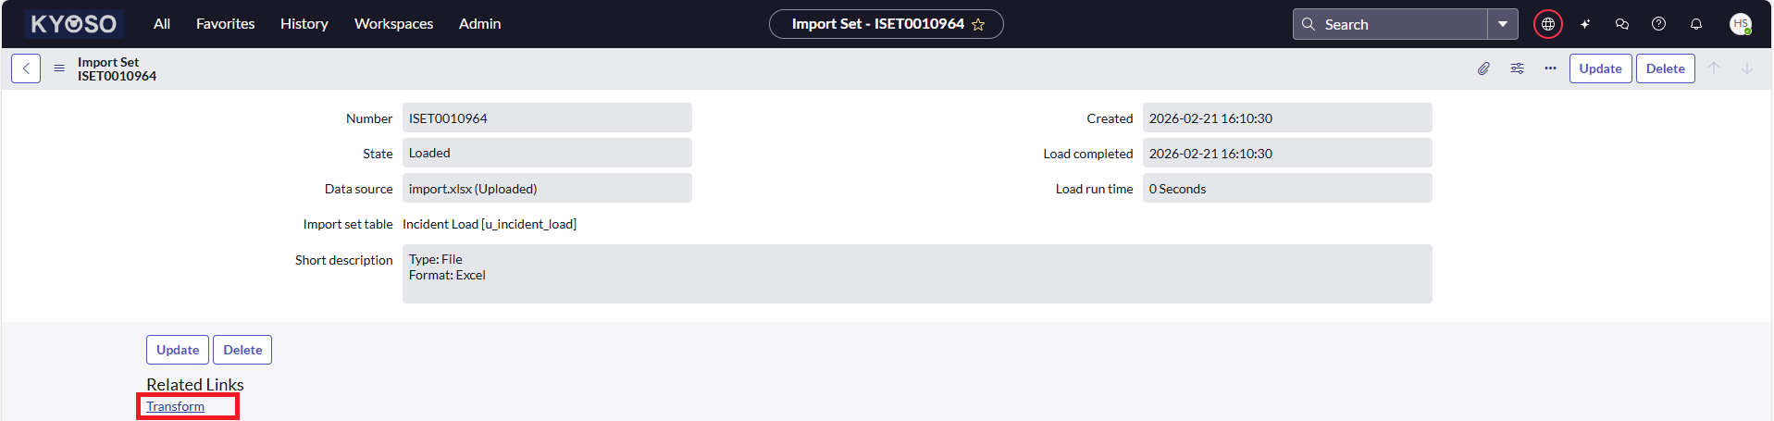This screenshot has height=421, width=1774.
Task: Favorite the Import Set with the star
Action: pyautogui.click(x=978, y=25)
